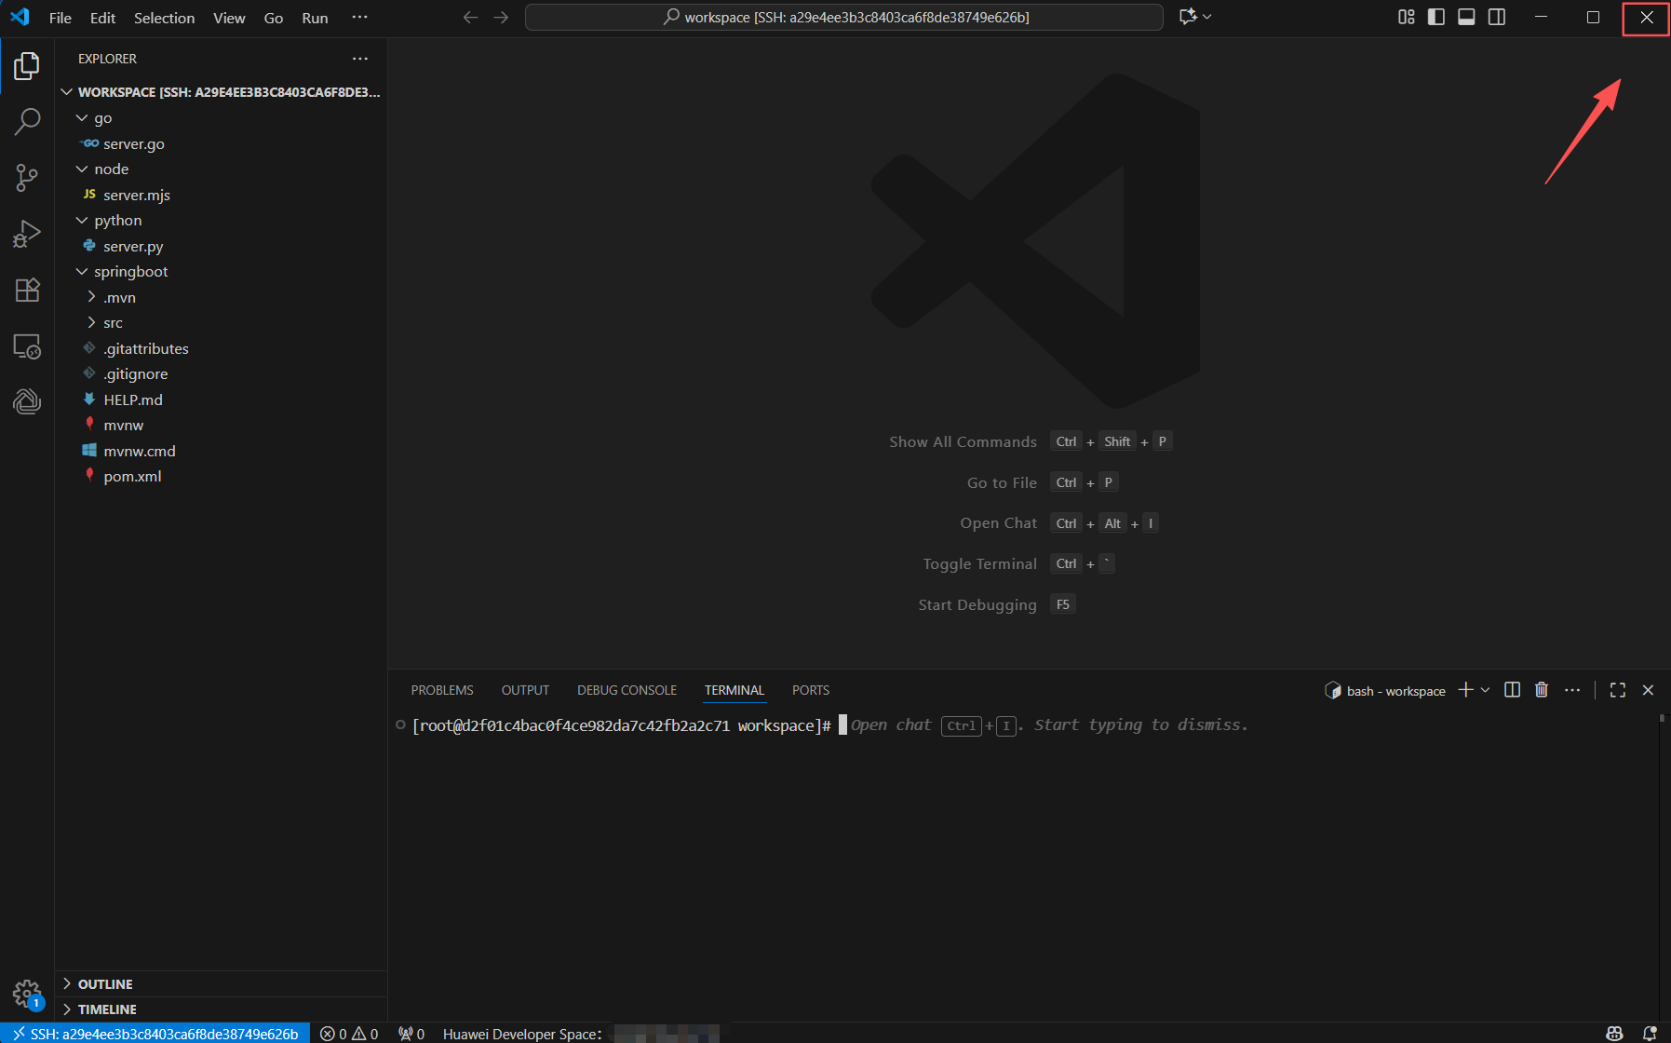Create a new terminal with plus icon
The height and width of the screenshot is (1043, 1671).
tap(1465, 690)
